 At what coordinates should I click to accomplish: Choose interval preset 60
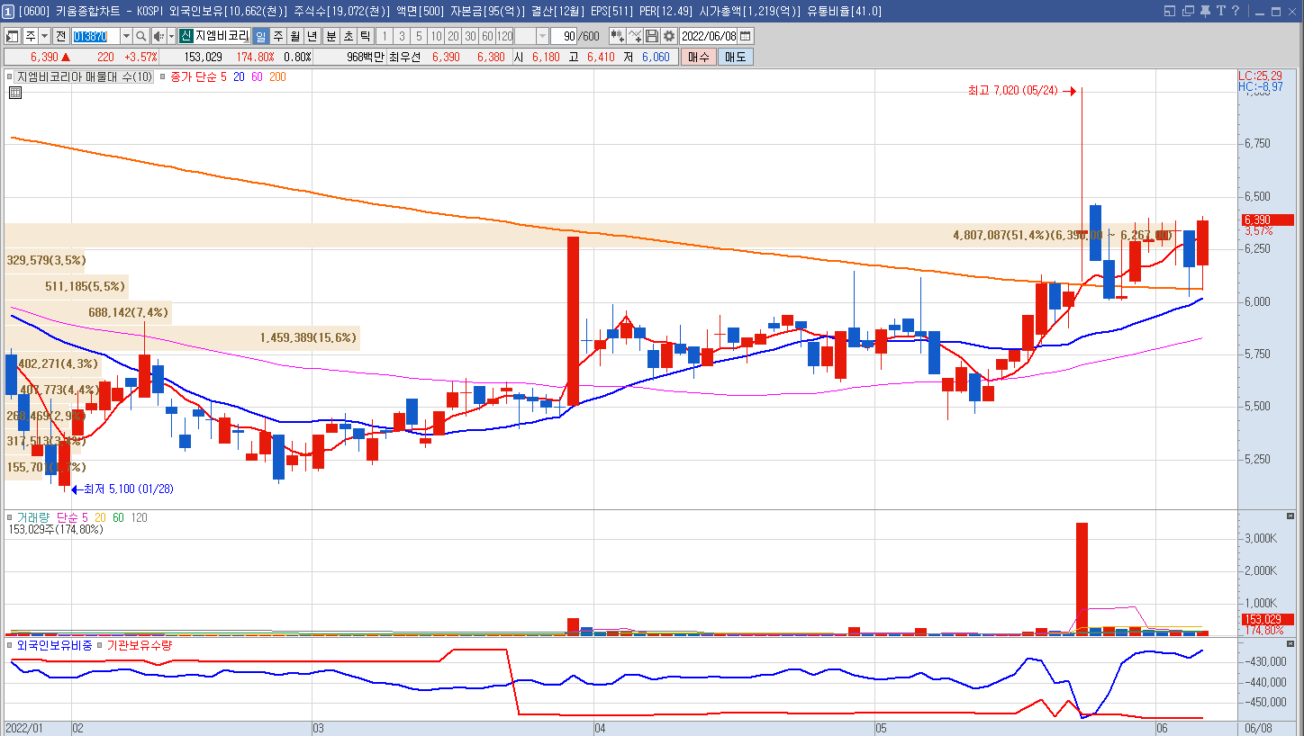point(487,36)
